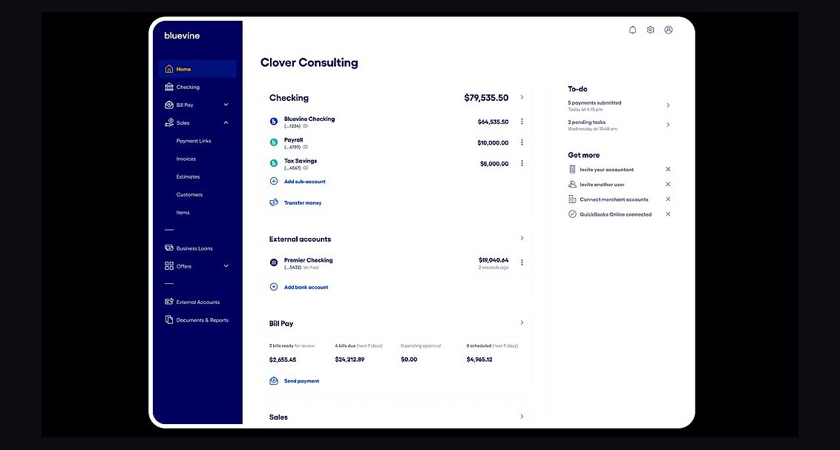
Task: Click the Offers grid icon in sidebar
Action: pos(169,266)
